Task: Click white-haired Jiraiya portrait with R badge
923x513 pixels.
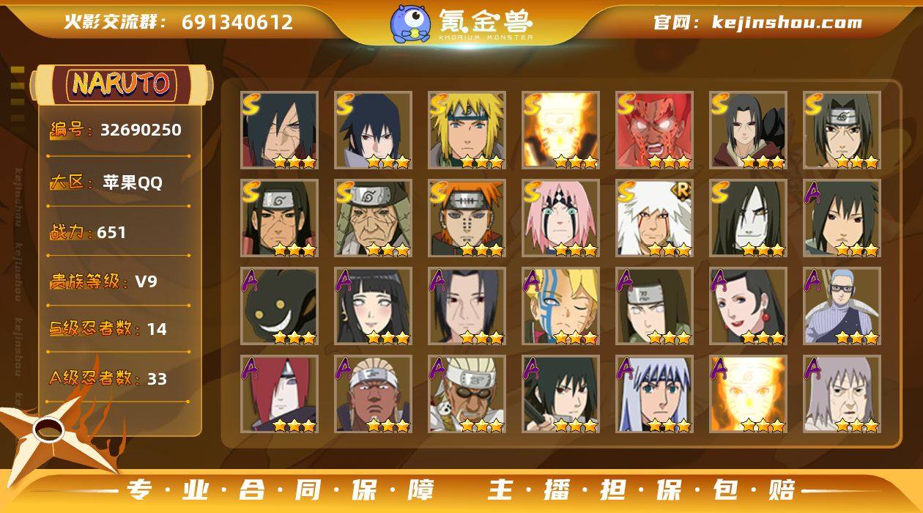Action: tap(654, 218)
